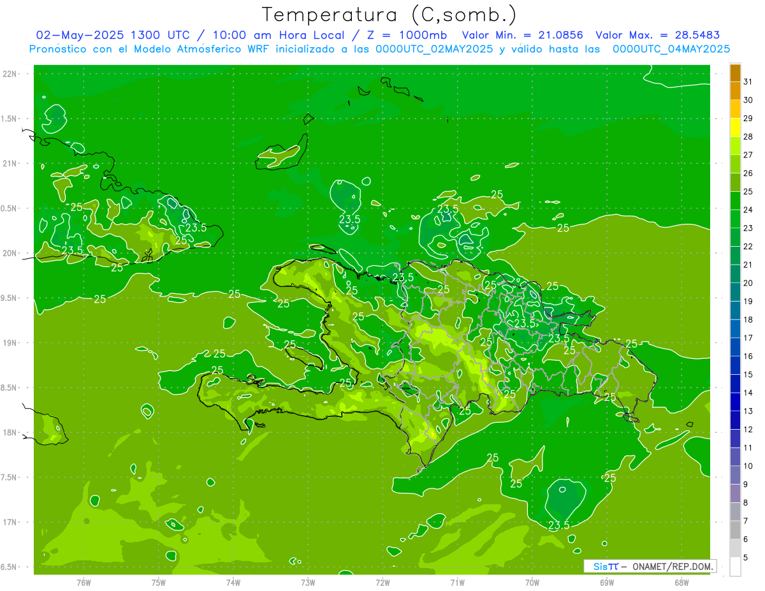Image resolution: width=765 pixels, height=591 pixels.
Task: Select the "Valor Min. = 21.0856" text
Action: 523,35
